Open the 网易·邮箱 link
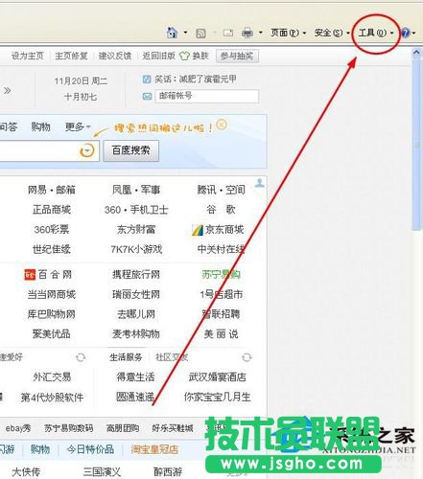Image resolution: width=423 pixels, height=479 pixels. (x=52, y=190)
